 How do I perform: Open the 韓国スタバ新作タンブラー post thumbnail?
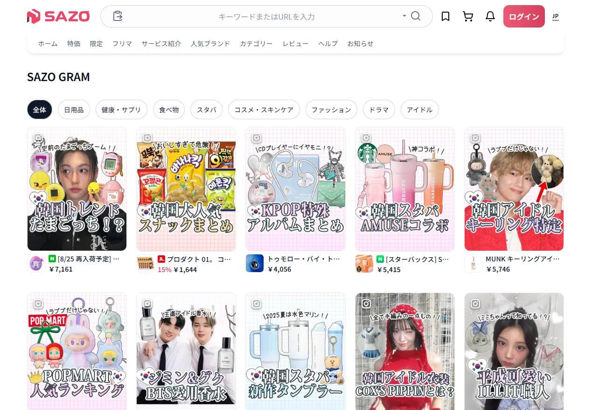coord(295,351)
